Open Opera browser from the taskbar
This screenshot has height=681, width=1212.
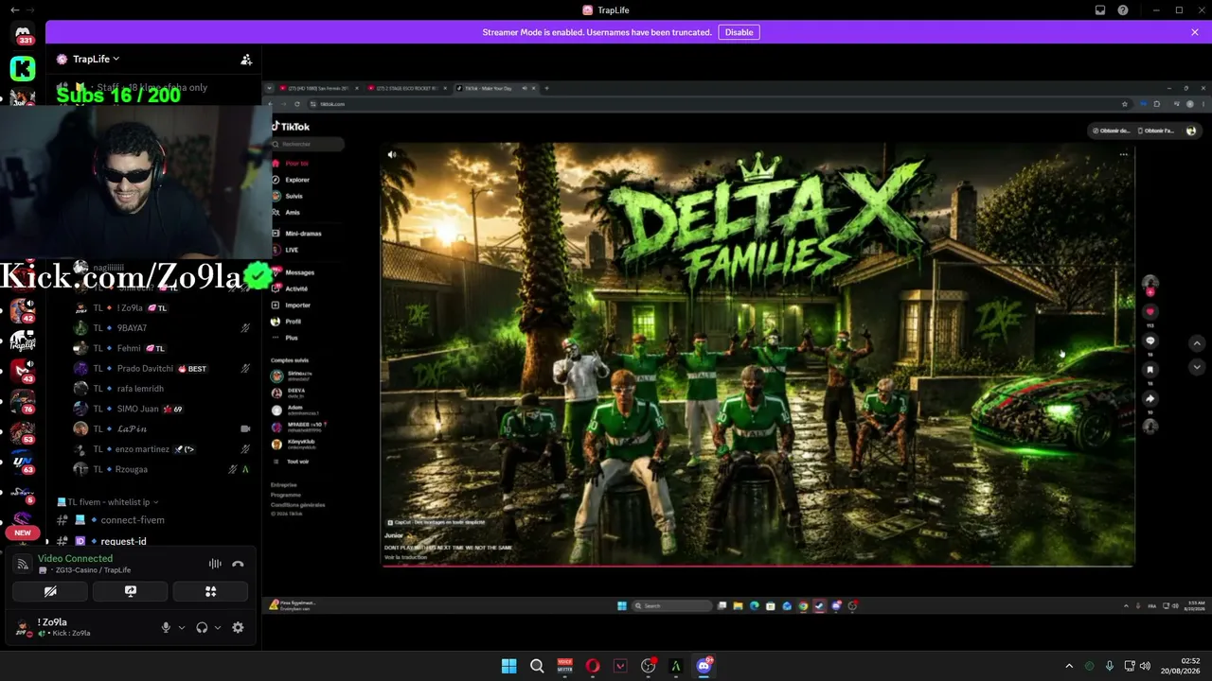pos(593,666)
